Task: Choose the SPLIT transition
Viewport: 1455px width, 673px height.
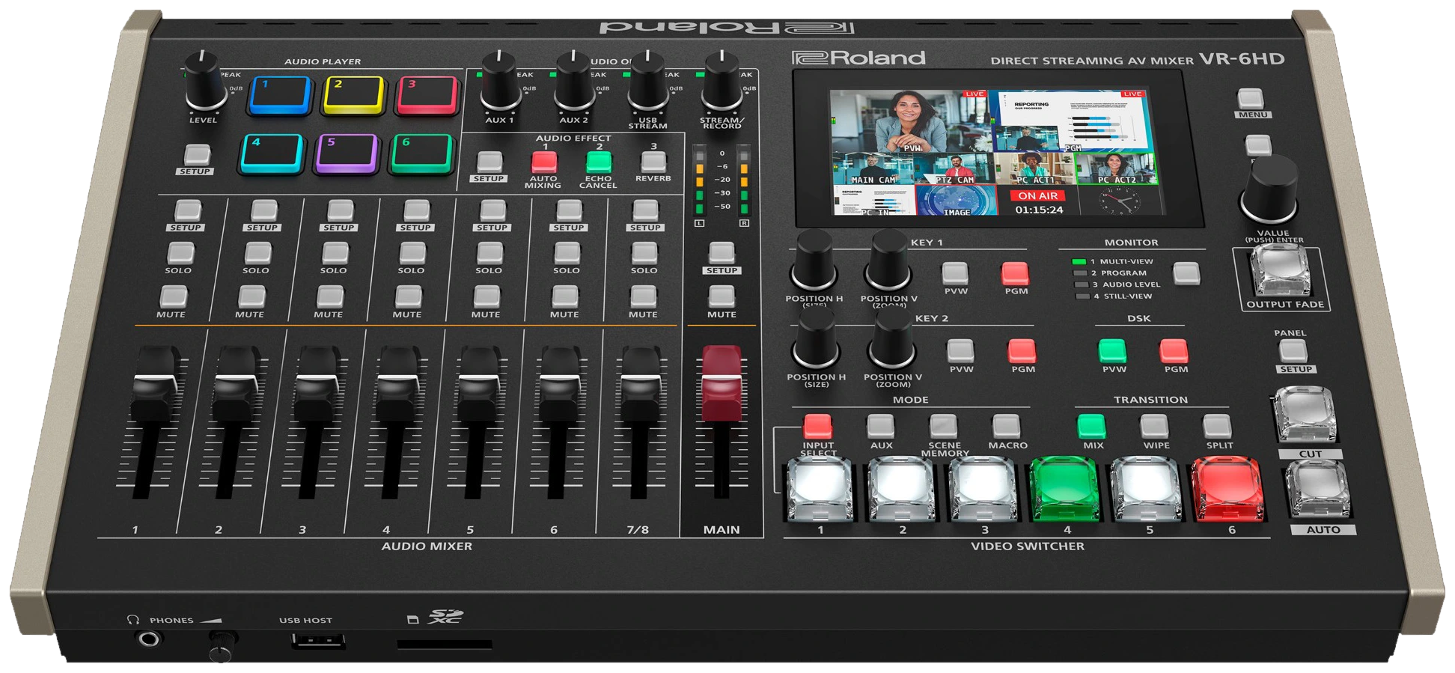Action: [1217, 426]
